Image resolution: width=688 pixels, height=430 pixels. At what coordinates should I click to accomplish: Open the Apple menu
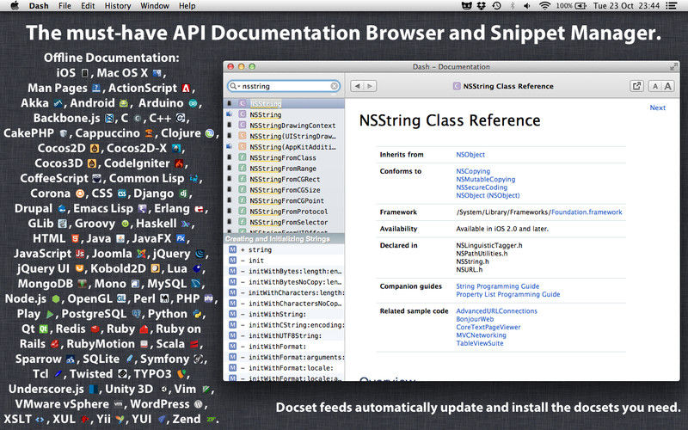coord(15,6)
